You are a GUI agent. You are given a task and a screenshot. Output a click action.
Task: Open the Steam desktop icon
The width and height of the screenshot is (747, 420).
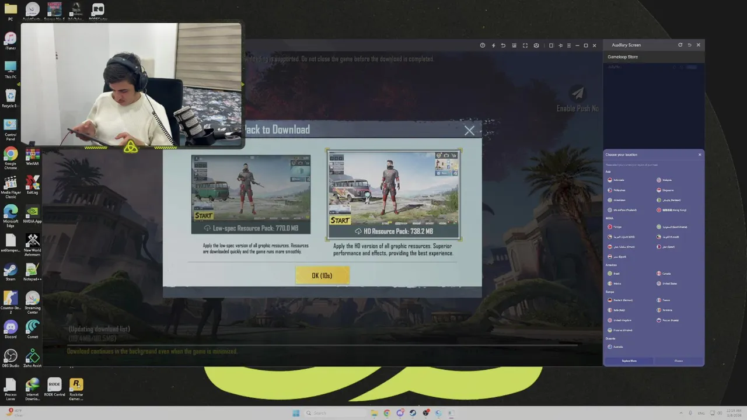point(11,272)
